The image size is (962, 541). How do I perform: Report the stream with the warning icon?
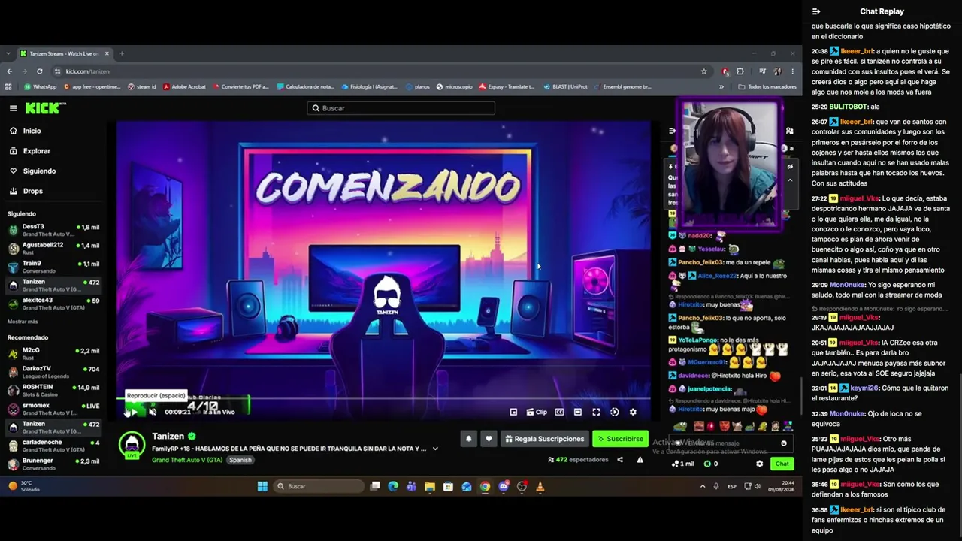[640, 459]
